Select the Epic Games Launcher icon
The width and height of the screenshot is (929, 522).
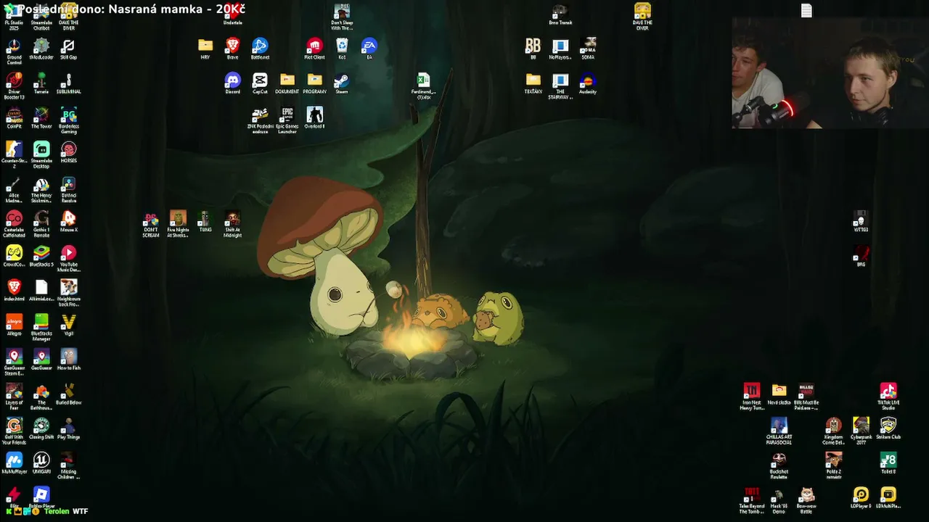click(x=287, y=121)
